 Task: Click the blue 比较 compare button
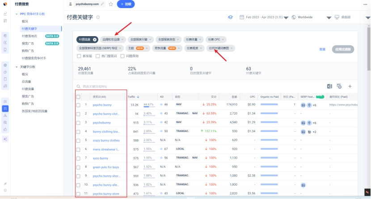126,4
